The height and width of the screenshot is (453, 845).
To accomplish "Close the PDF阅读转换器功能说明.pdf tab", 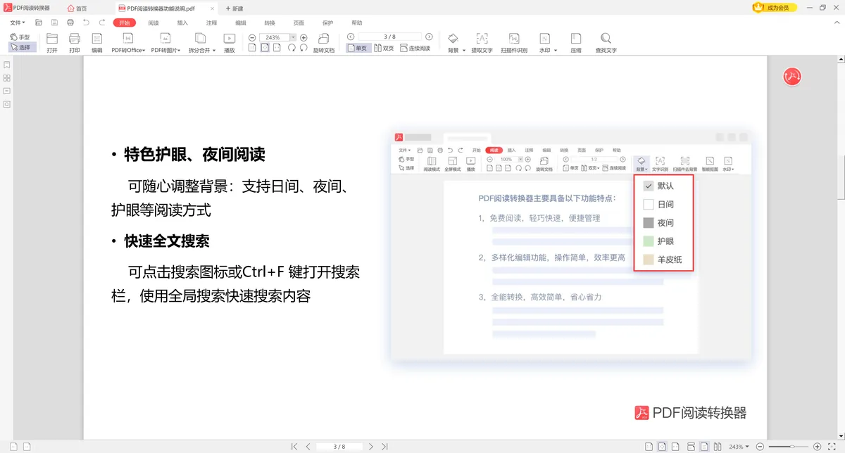I will tap(213, 8).
